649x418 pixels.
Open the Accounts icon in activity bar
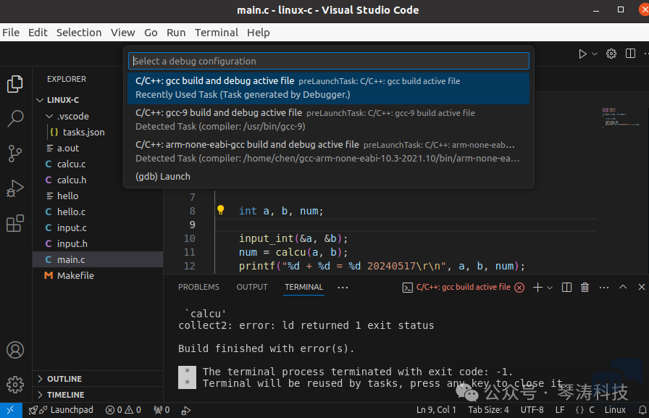15,350
